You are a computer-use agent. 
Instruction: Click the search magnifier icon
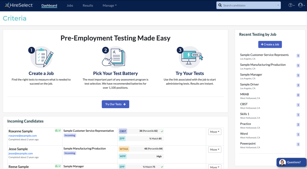(220, 5)
